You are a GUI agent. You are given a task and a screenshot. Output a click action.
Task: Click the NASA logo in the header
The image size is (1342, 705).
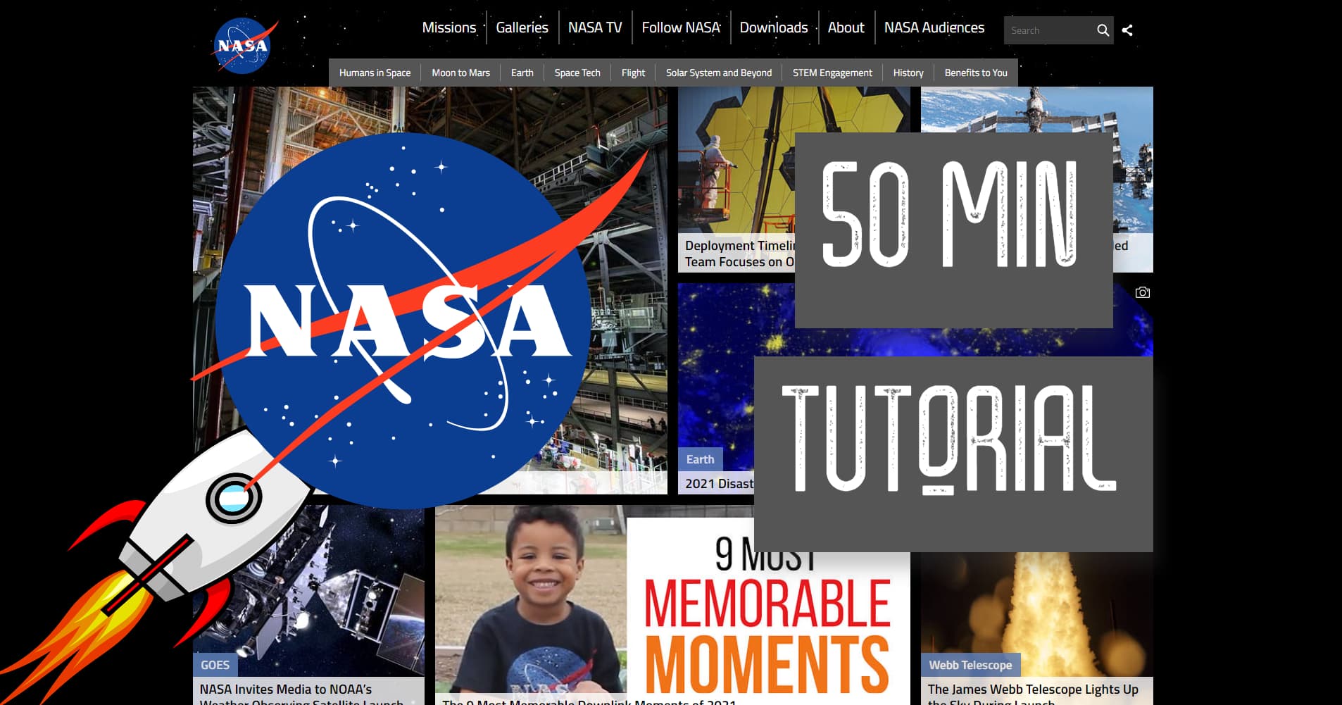(x=242, y=46)
